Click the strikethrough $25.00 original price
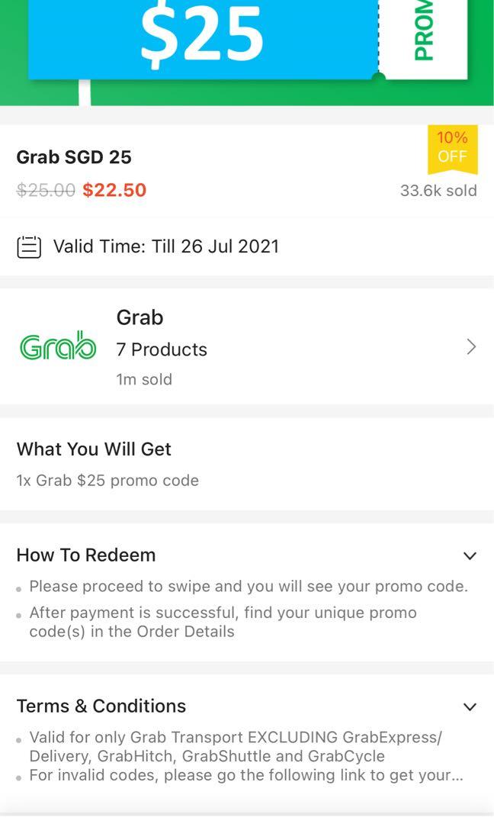Image resolution: width=494 pixels, height=824 pixels. (45, 190)
